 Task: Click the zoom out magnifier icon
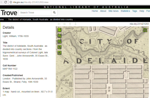pyautogui.click(x=59, y=42)
